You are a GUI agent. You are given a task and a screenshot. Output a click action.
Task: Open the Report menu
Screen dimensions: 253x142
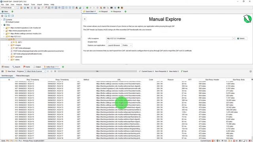26,4
